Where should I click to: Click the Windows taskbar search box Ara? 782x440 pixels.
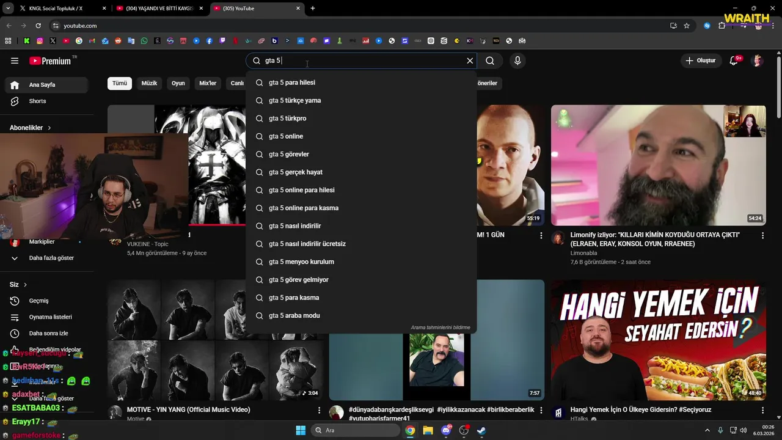pos(355,430)
